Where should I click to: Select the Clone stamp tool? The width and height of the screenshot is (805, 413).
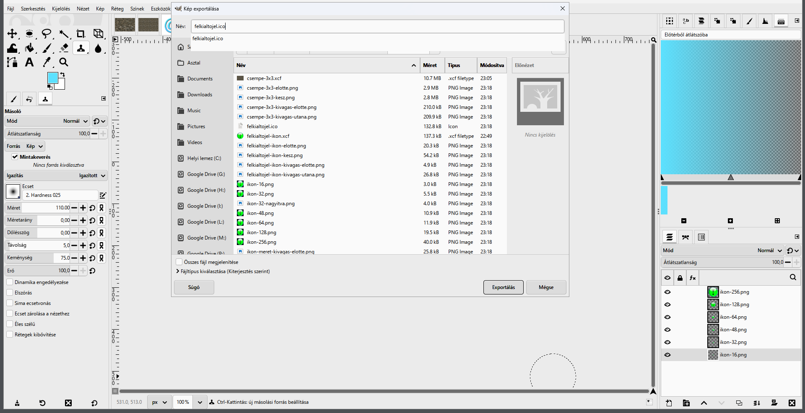(81, 48)
